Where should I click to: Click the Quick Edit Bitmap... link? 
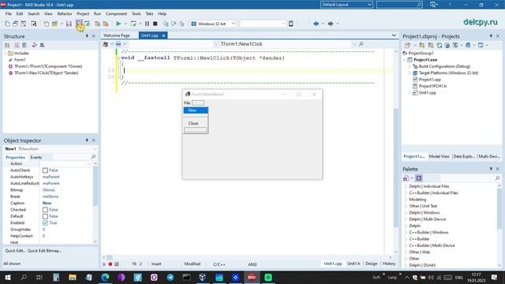pos(44,251)
